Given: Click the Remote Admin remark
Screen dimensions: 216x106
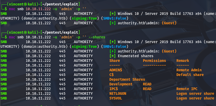Looking at the screenshot, I should (189, 70).
